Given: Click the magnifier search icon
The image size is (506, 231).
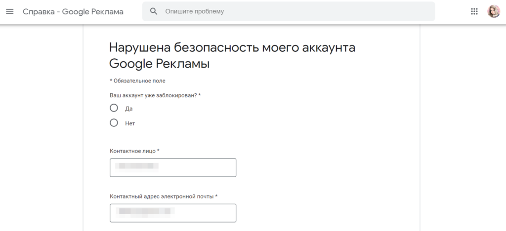Looking at the screenshot, I should (154, 11).
